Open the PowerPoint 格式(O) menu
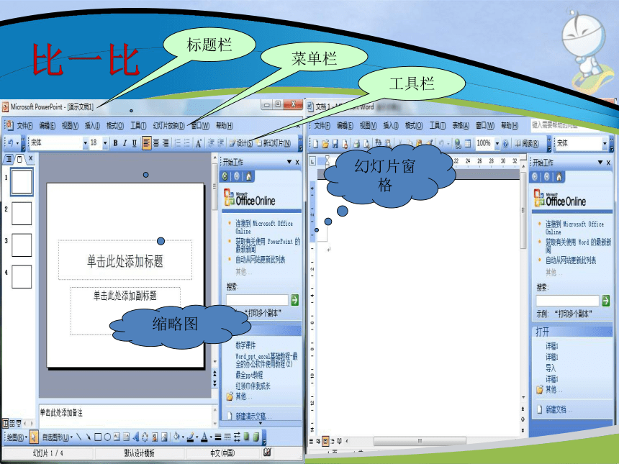 click(115, 125)
